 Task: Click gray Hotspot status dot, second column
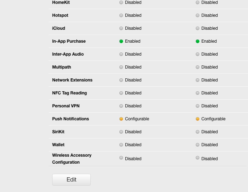pos(198,15)
